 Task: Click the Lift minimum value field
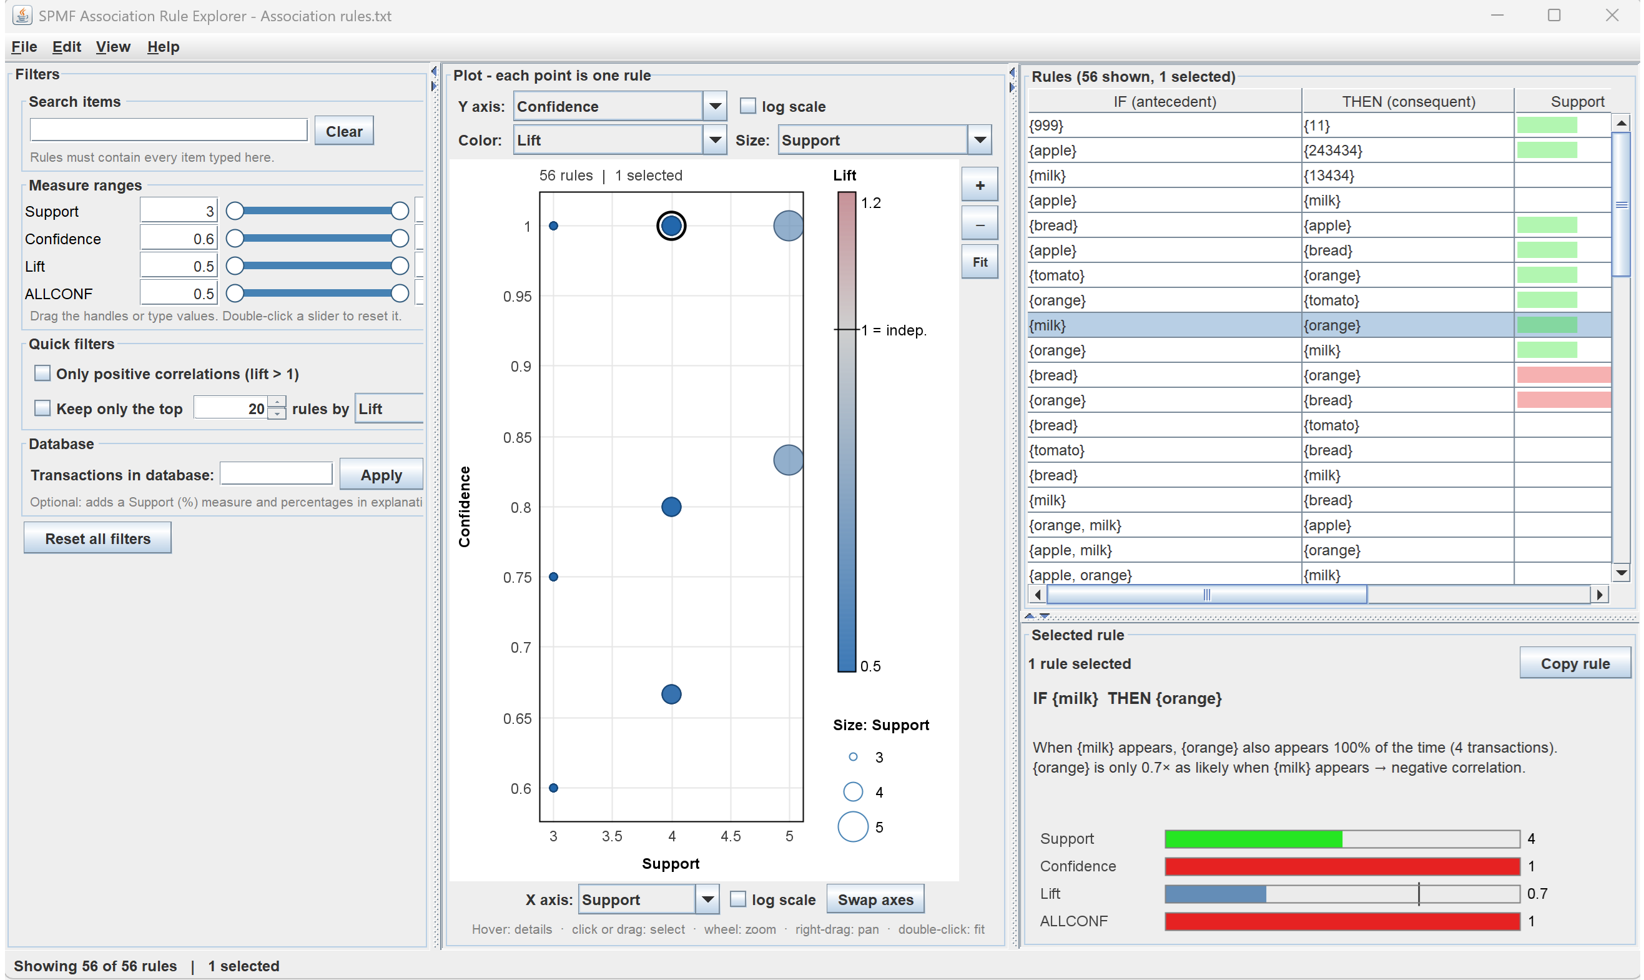(x=179, y=266)
